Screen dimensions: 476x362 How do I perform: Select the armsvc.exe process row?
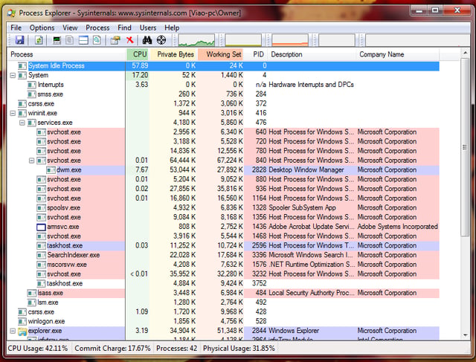click(x=223, y=227)
